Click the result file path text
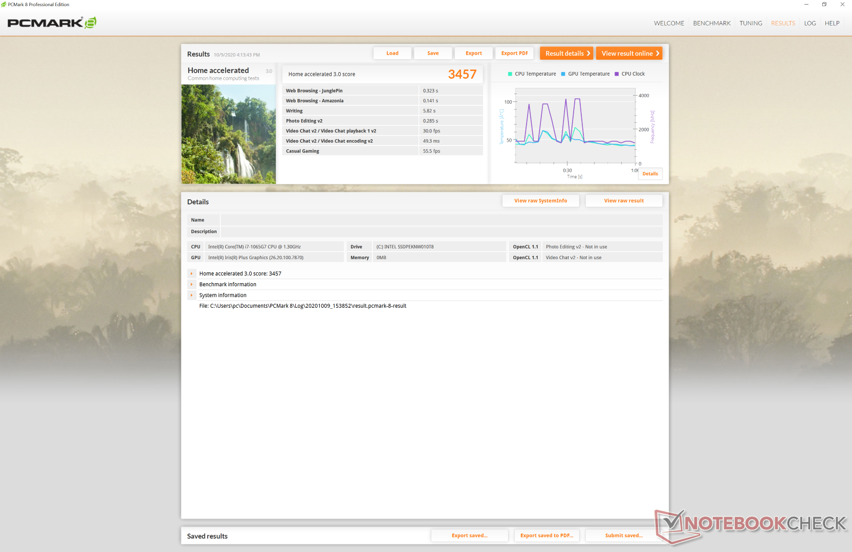 [x=302, y=306]
